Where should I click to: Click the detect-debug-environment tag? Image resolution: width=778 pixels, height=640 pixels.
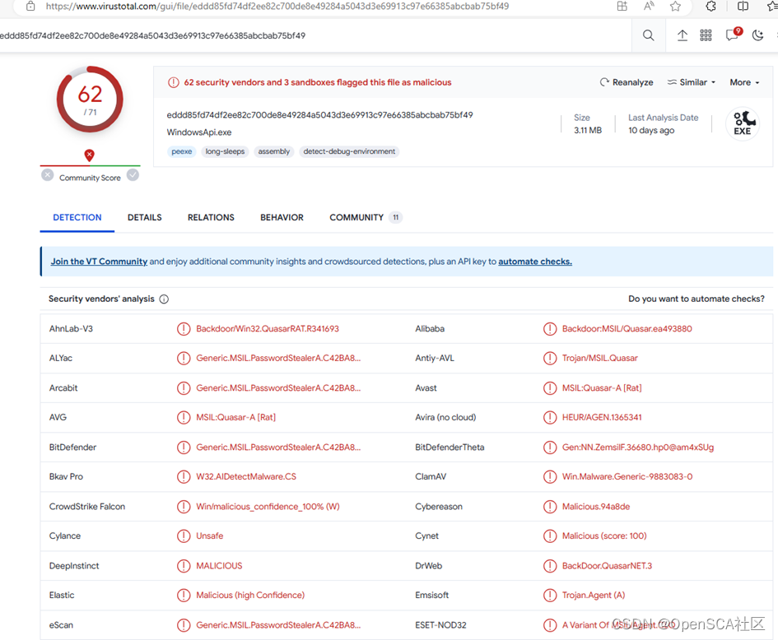pos(349,151)
